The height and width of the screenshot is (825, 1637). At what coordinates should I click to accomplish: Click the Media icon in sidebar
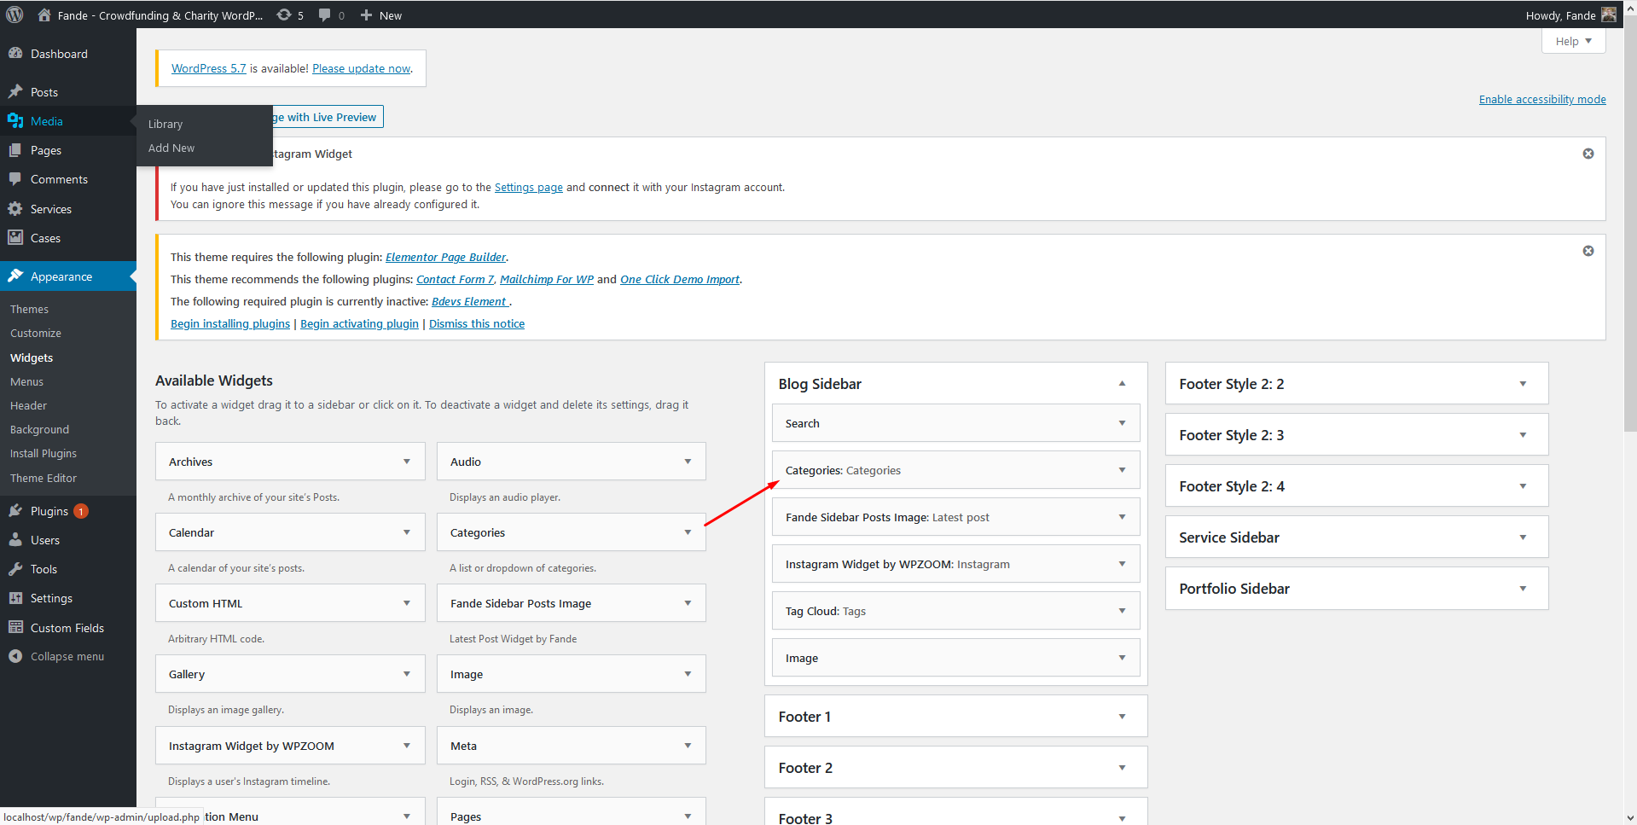(x=15, y=120)
